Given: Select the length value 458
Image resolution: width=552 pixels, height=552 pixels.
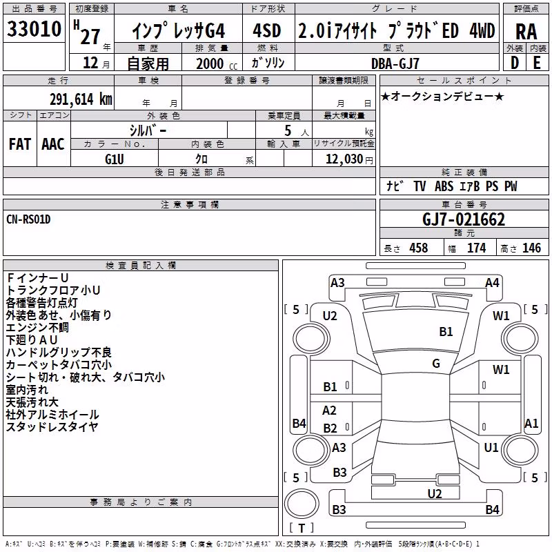Looking at the screenshot, I should click(x=419, y=248).
